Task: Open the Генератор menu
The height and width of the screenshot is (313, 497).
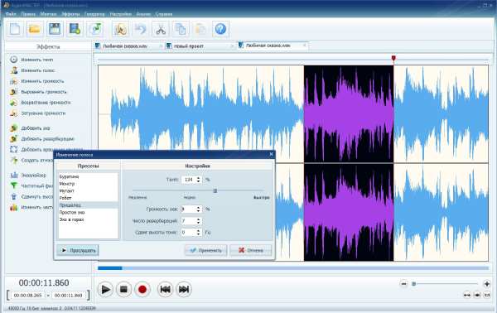Action: click(x=94, y=14)
